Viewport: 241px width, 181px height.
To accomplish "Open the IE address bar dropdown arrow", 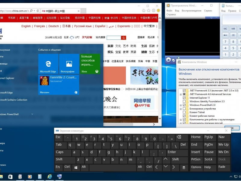I will click(34, 11).
